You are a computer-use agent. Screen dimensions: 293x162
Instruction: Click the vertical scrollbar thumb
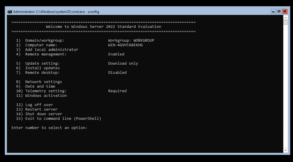pos(286,22)
